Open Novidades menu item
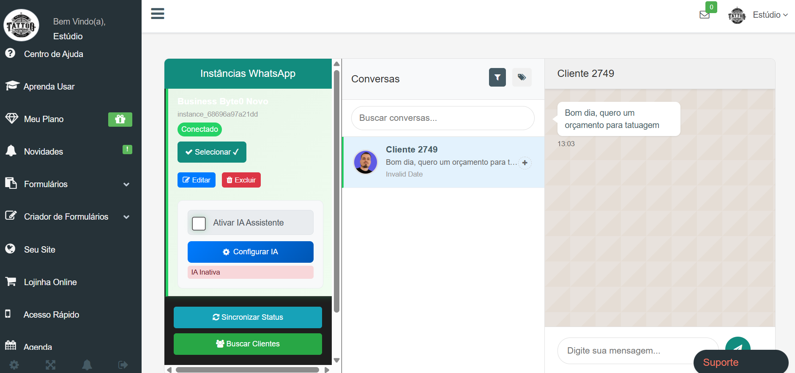 (44, 152)
